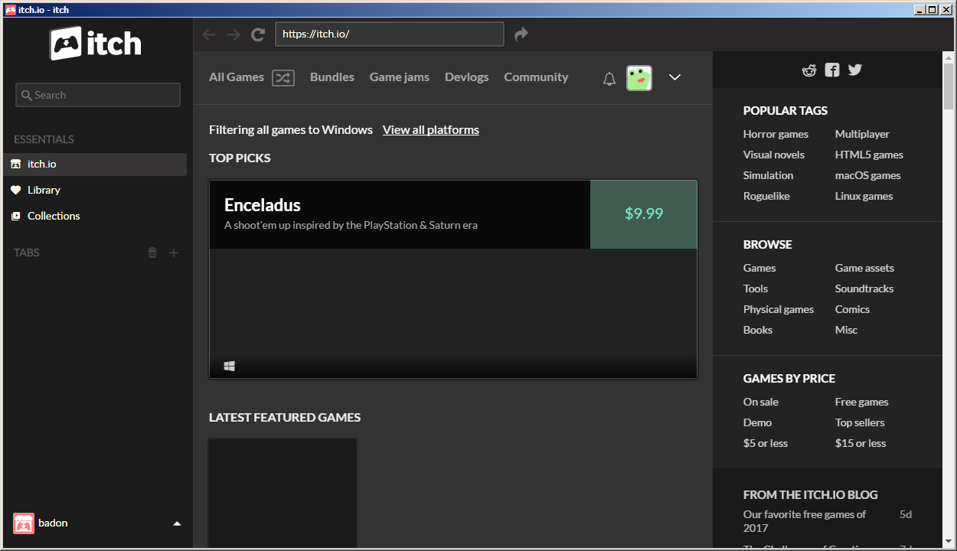The image size is (957, 551).
Task: Click the address bar showing itch.io URL
Action: tap(389, 34)
